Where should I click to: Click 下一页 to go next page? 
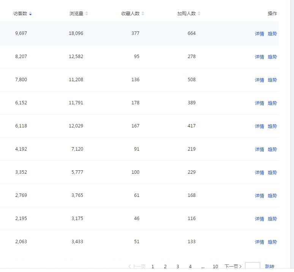tap(233, 267)
